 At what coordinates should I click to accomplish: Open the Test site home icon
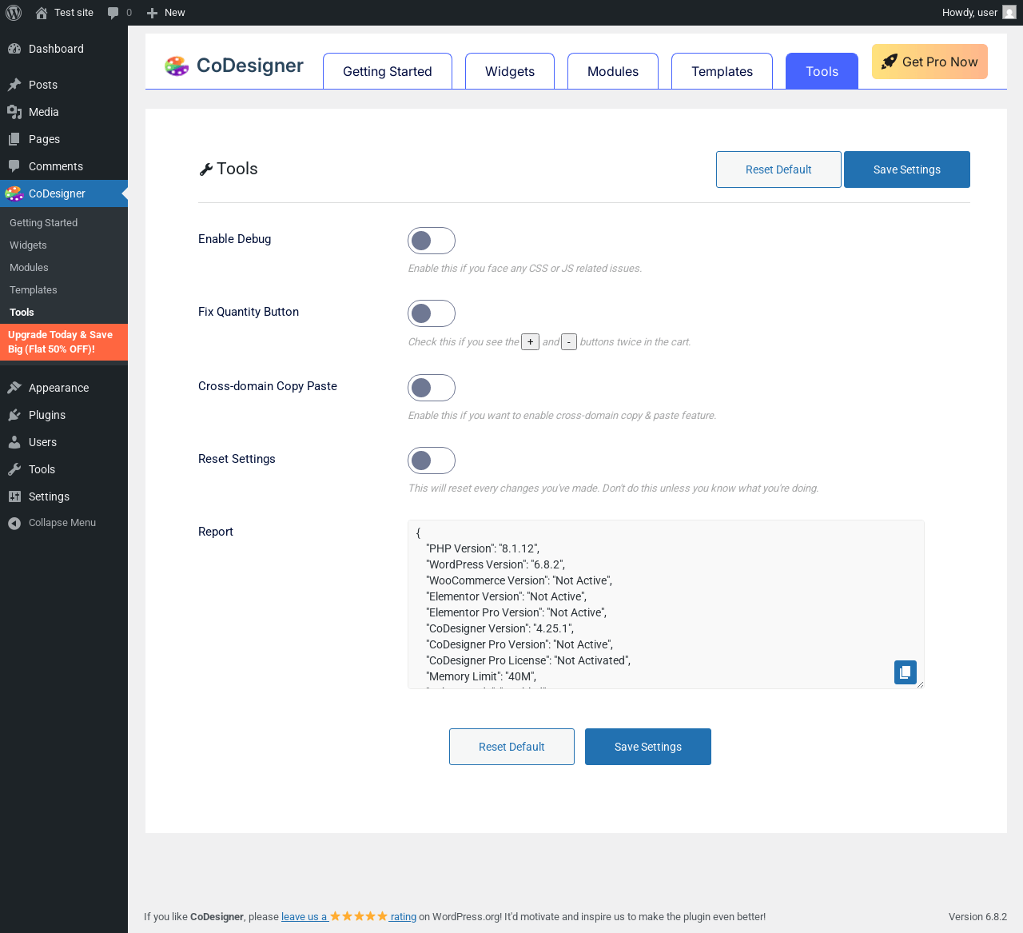[42, 13]
